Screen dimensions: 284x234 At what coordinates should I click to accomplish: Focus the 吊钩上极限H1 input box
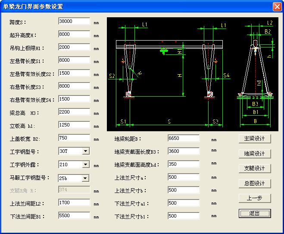74,47
